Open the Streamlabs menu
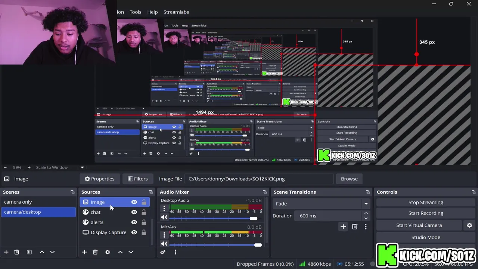The height and width of the screenshot is (269, 478). pyautogui.click(x=176, y=12)
